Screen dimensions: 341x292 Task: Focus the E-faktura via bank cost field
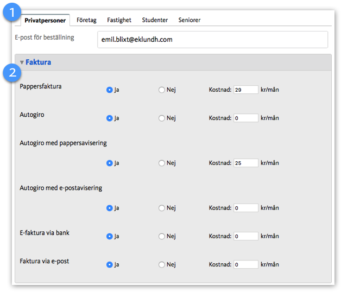click(245, 236)
